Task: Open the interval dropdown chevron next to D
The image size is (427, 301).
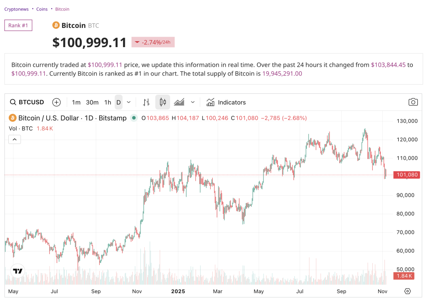Action: [128, 102]
